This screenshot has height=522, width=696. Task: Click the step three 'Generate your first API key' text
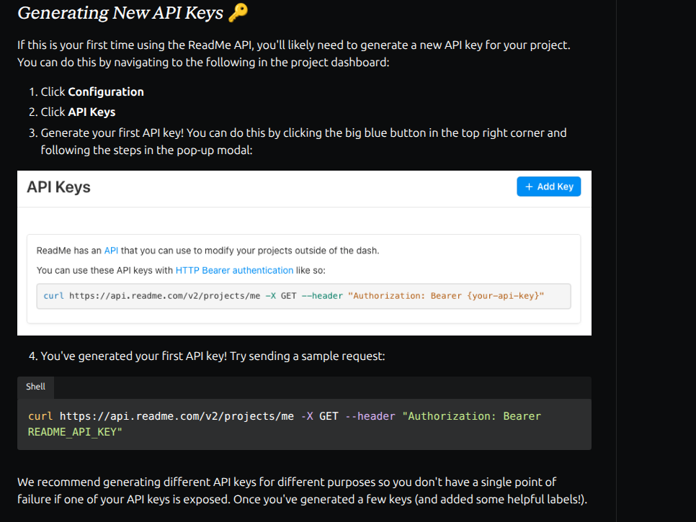pos(303,141)
